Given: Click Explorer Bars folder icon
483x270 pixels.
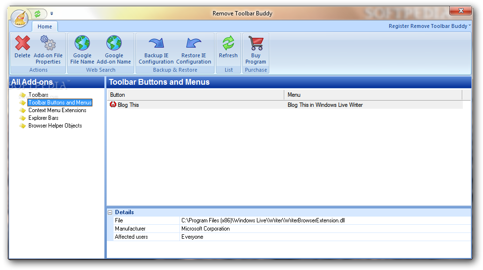Looking at the screenshot, I should [x=23, y=118].
